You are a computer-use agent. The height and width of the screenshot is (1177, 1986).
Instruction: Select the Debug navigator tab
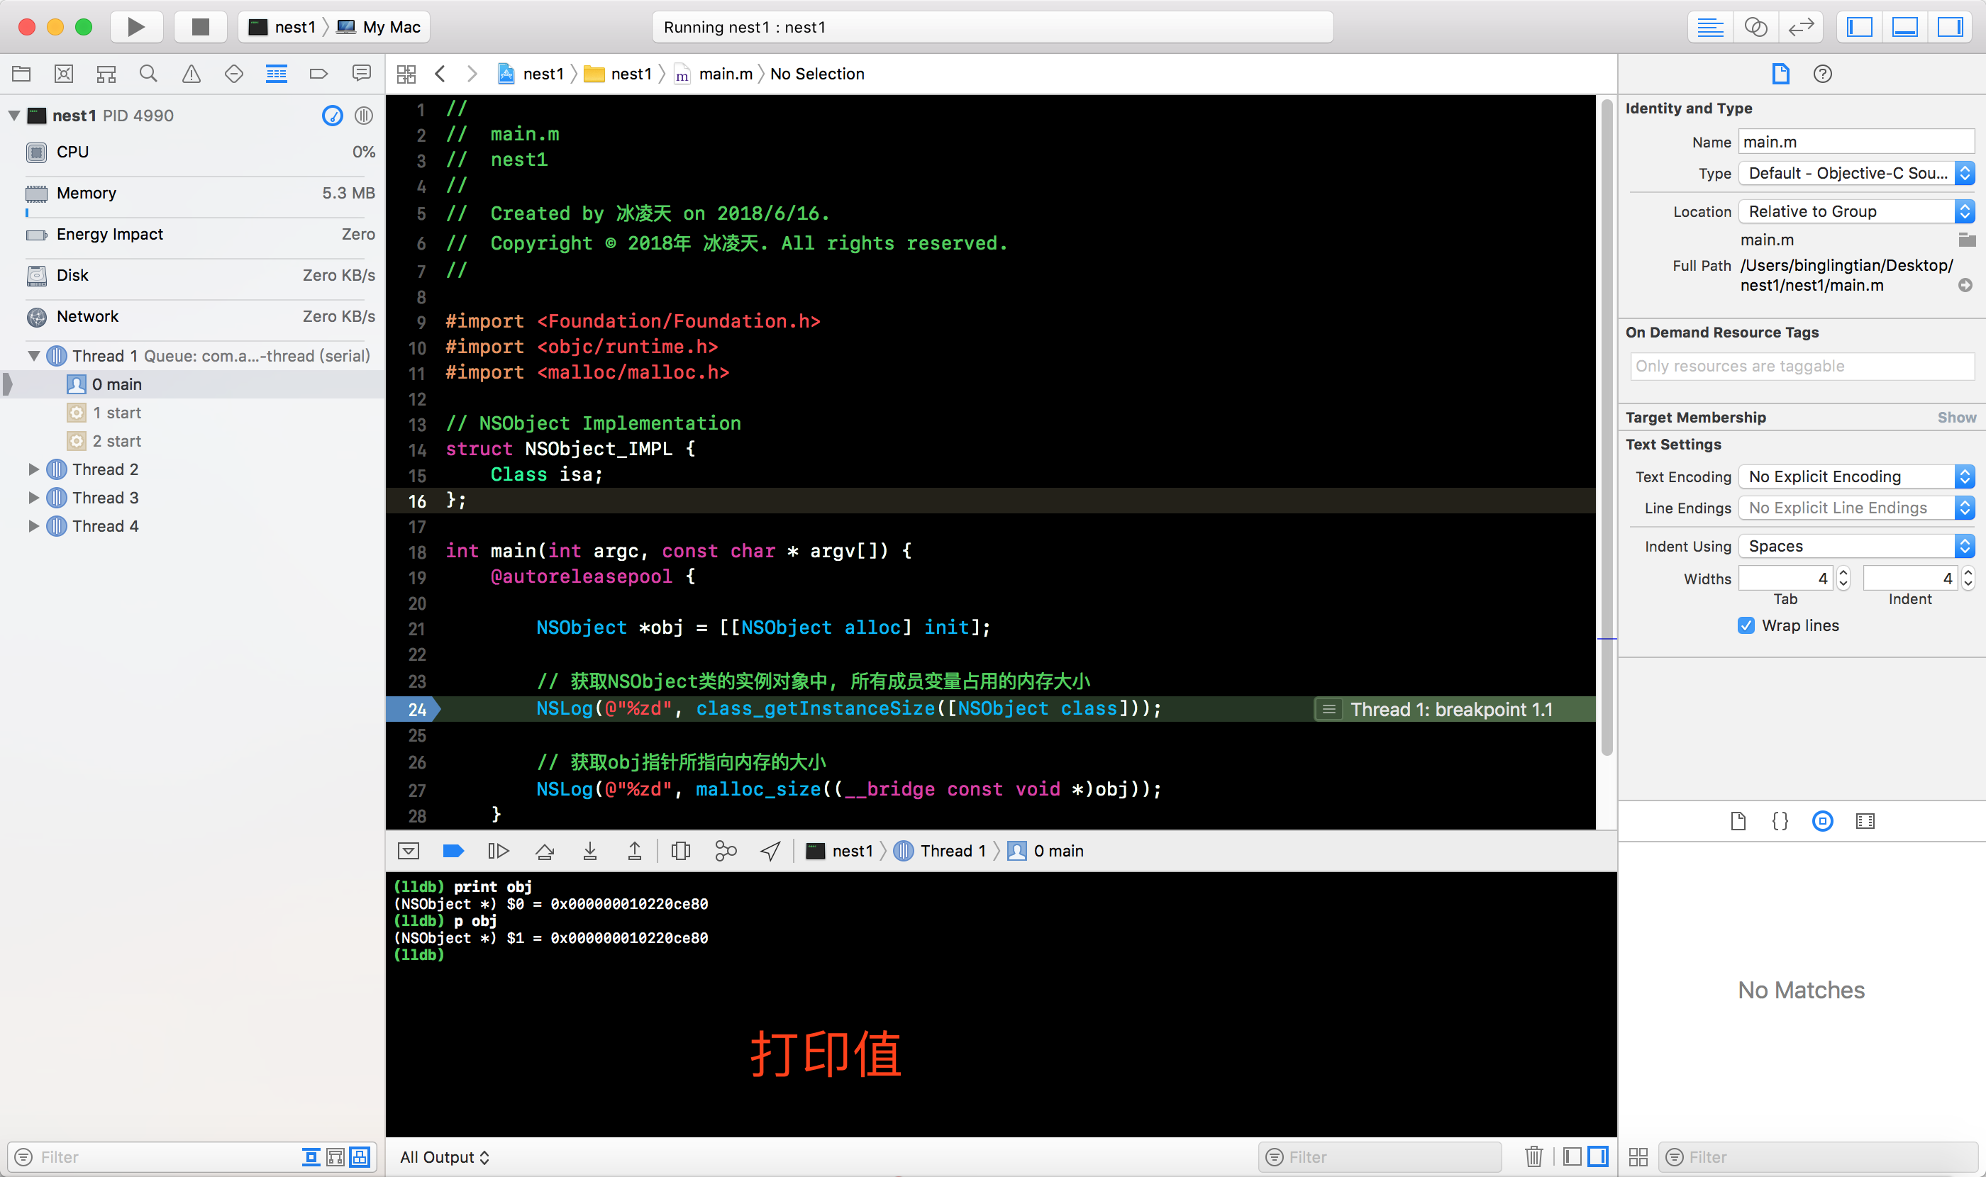(x=276, y=74)
